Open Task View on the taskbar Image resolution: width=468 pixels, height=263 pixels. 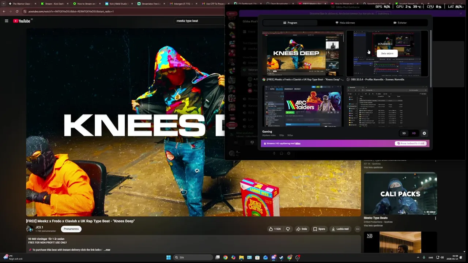[x=218, y=258]
